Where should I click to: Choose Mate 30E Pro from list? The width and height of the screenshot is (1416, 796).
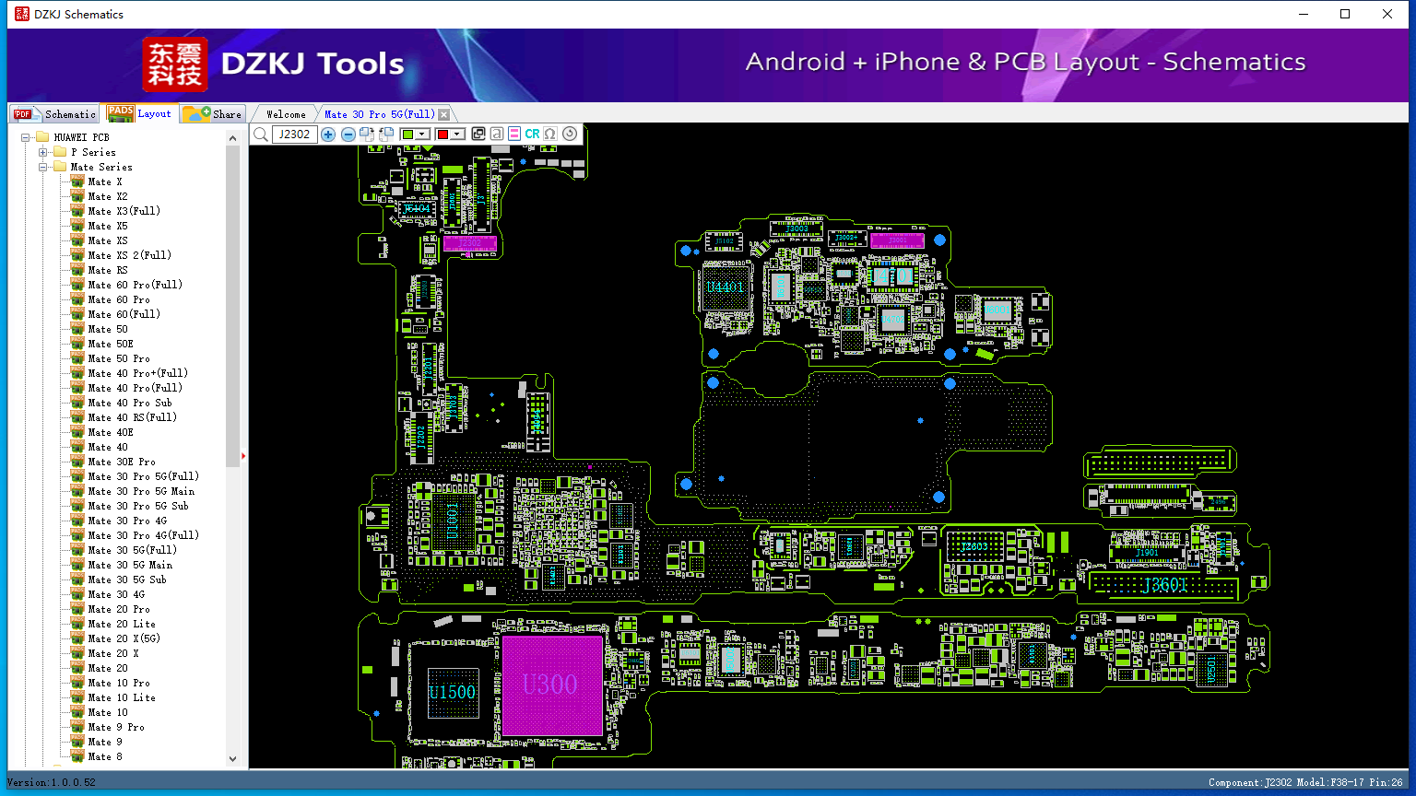click(x=122, y=462)
